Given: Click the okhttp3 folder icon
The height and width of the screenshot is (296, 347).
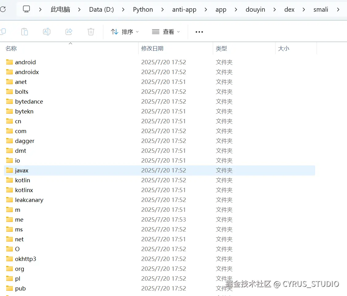Looking at the screenshot, I should tap(9, 259).
